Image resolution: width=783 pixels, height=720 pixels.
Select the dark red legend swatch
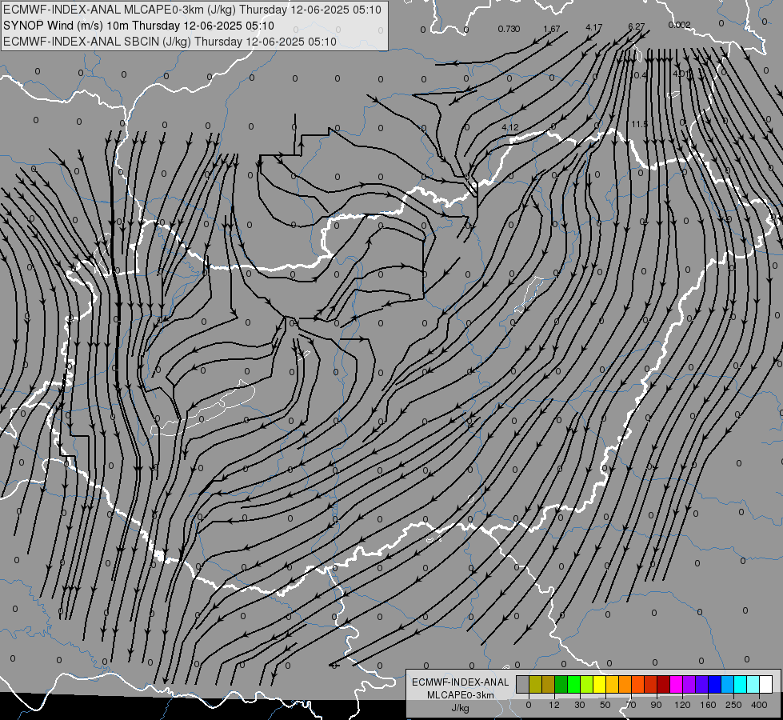point(663,684)
